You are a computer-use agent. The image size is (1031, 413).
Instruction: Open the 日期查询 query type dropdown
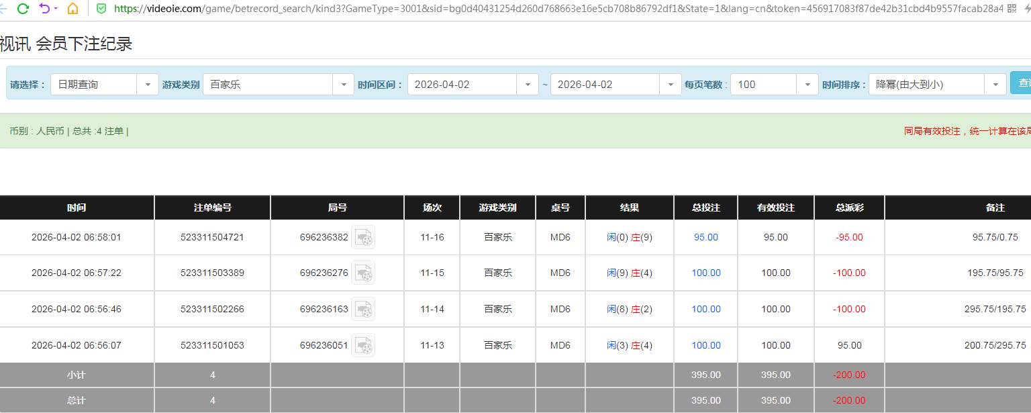147,84
